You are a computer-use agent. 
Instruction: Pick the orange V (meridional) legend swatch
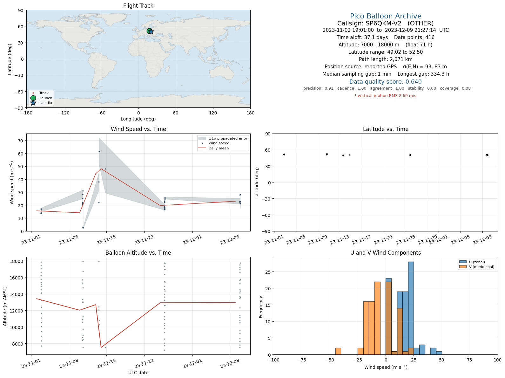pos(463,267)
